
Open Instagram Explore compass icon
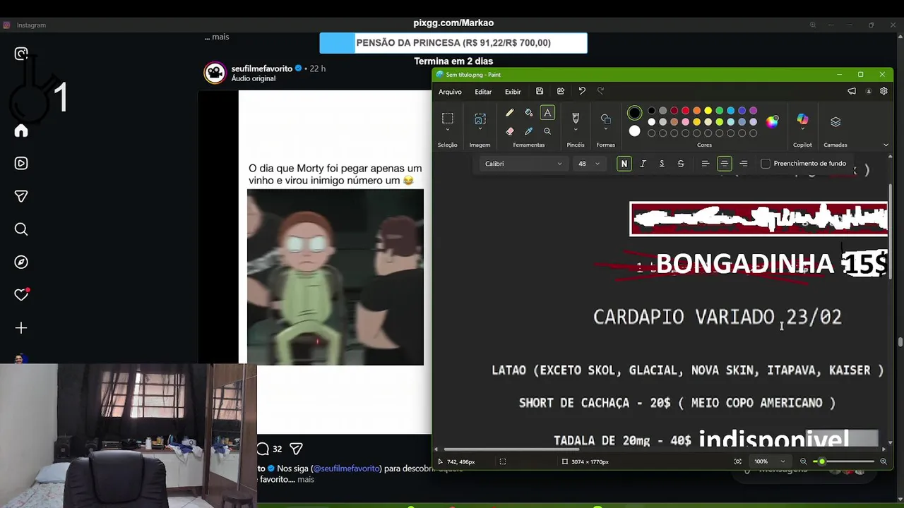pyautogui.click(x=21, y=262)
